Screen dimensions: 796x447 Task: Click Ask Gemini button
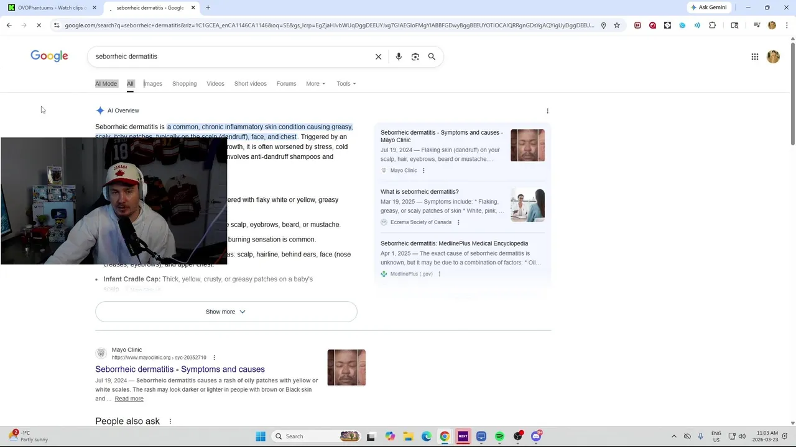tap(708, 7)
